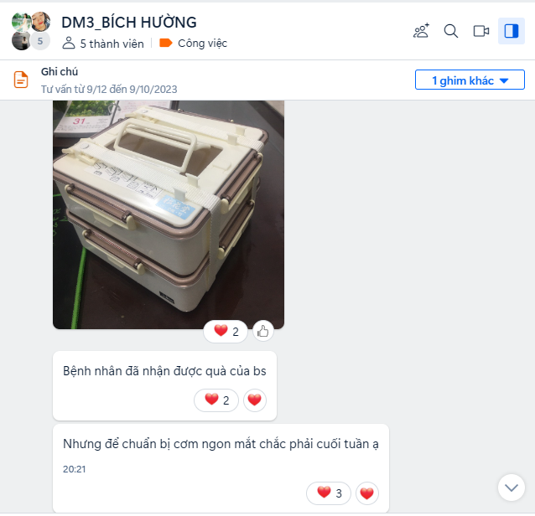The image size is (535, 516).
Task: Open the lunch box photo
Action: [x=169, y=214]
